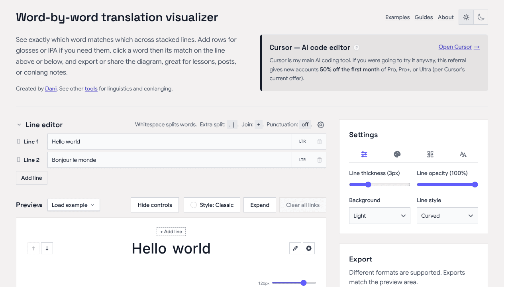The height and width of the screenshot is (287, 510).
Task: Click the word Hello in preview
Action: pyautogui.click(x=149, y=248)
